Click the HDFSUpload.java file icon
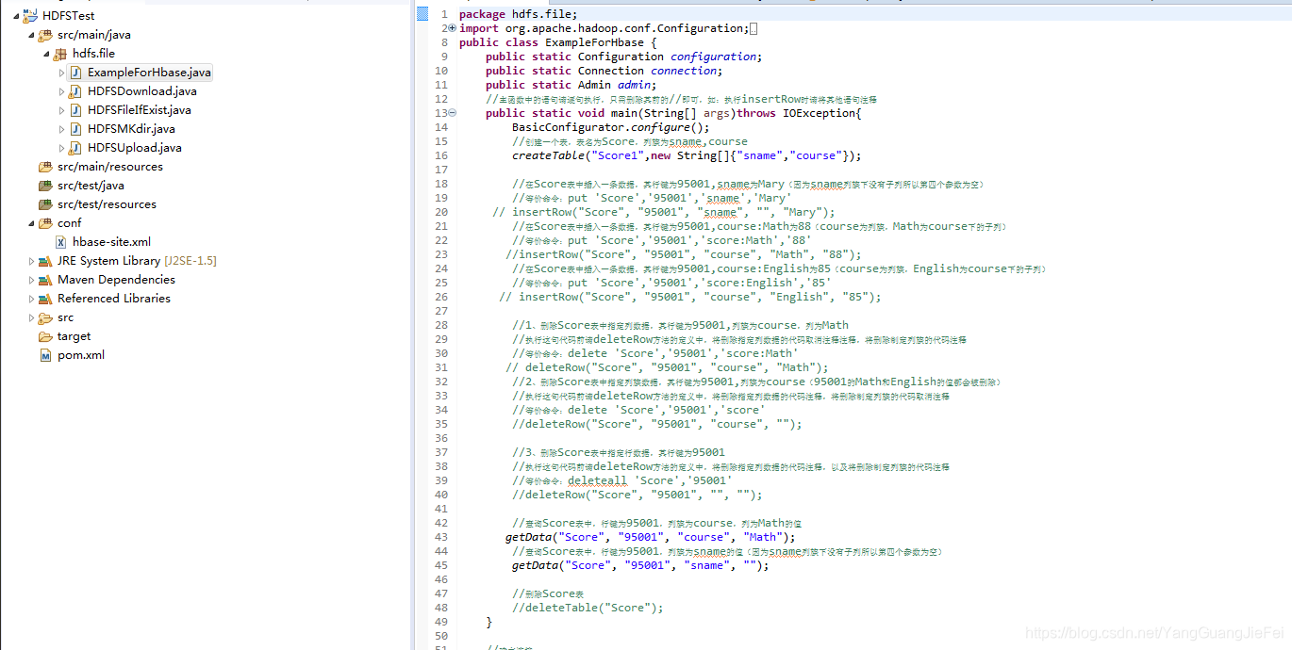 (x=75, y=148)
